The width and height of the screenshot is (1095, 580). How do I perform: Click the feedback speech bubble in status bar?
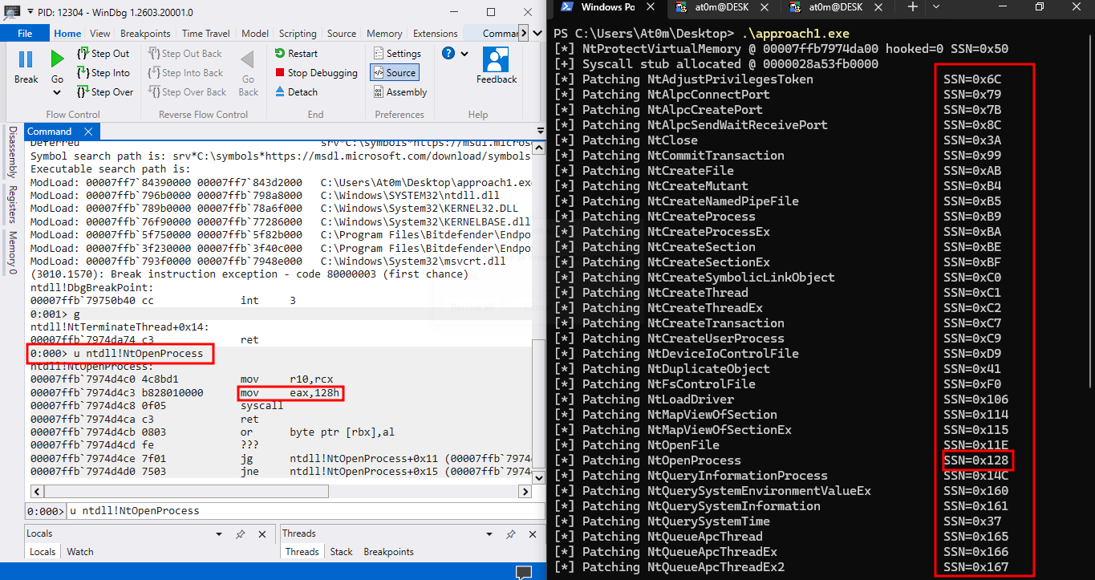click(x=523, y=573)
